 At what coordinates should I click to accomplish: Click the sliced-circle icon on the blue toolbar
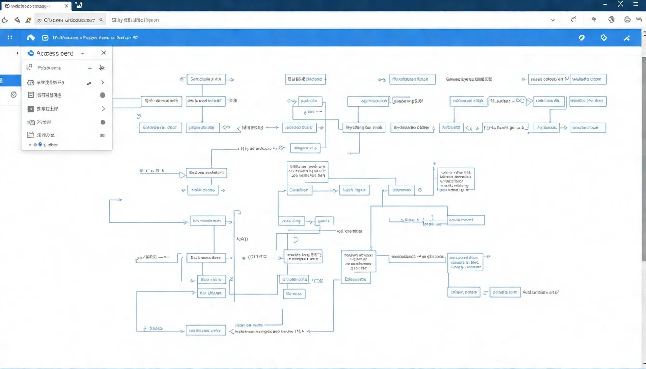(581, 37)
